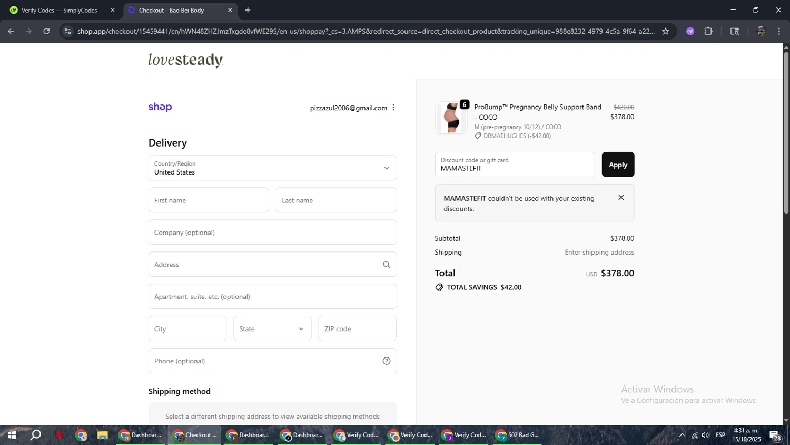Viewport: 790px width, 445px height.
Task: Open the notification center icon
Action: [x=775, y=435]
